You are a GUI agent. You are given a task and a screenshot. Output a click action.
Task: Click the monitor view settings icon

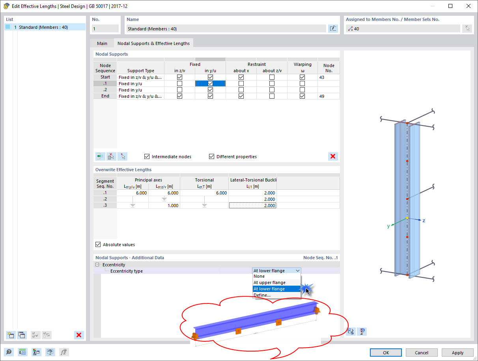coord(50,352)
